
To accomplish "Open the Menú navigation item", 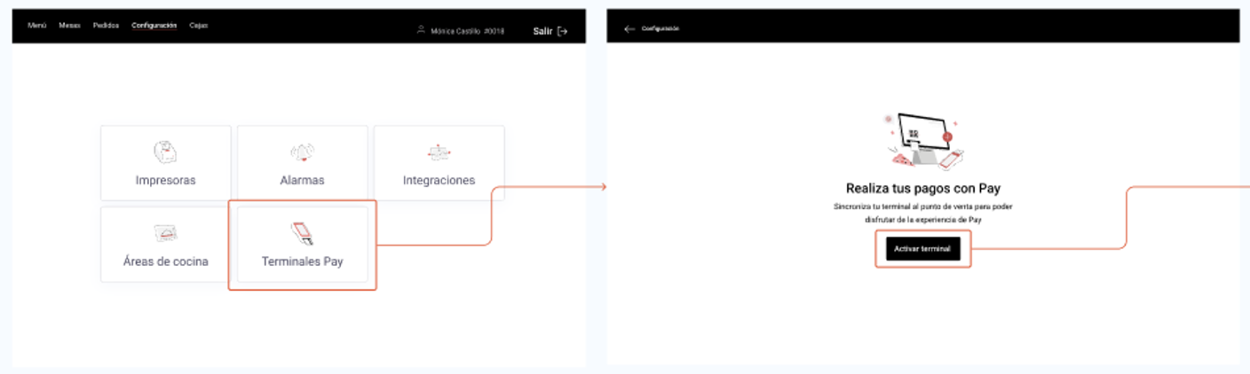I will (x=36, y=26).
